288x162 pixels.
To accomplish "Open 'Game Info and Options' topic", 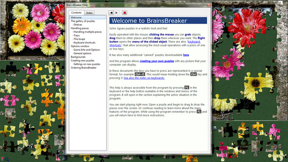I will tap(86, 50).
